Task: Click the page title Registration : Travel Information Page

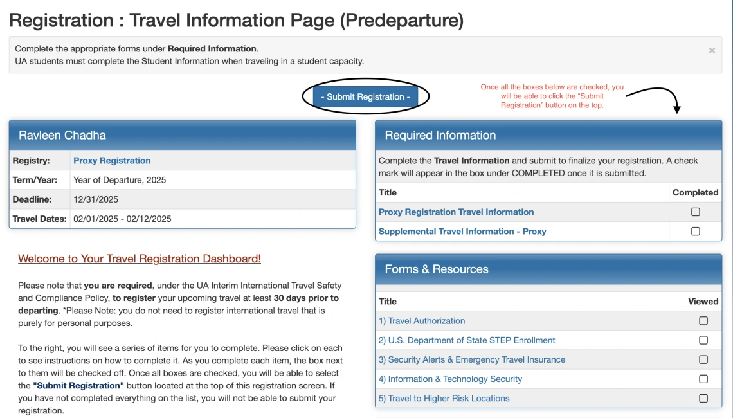Action: pos(236,21)
